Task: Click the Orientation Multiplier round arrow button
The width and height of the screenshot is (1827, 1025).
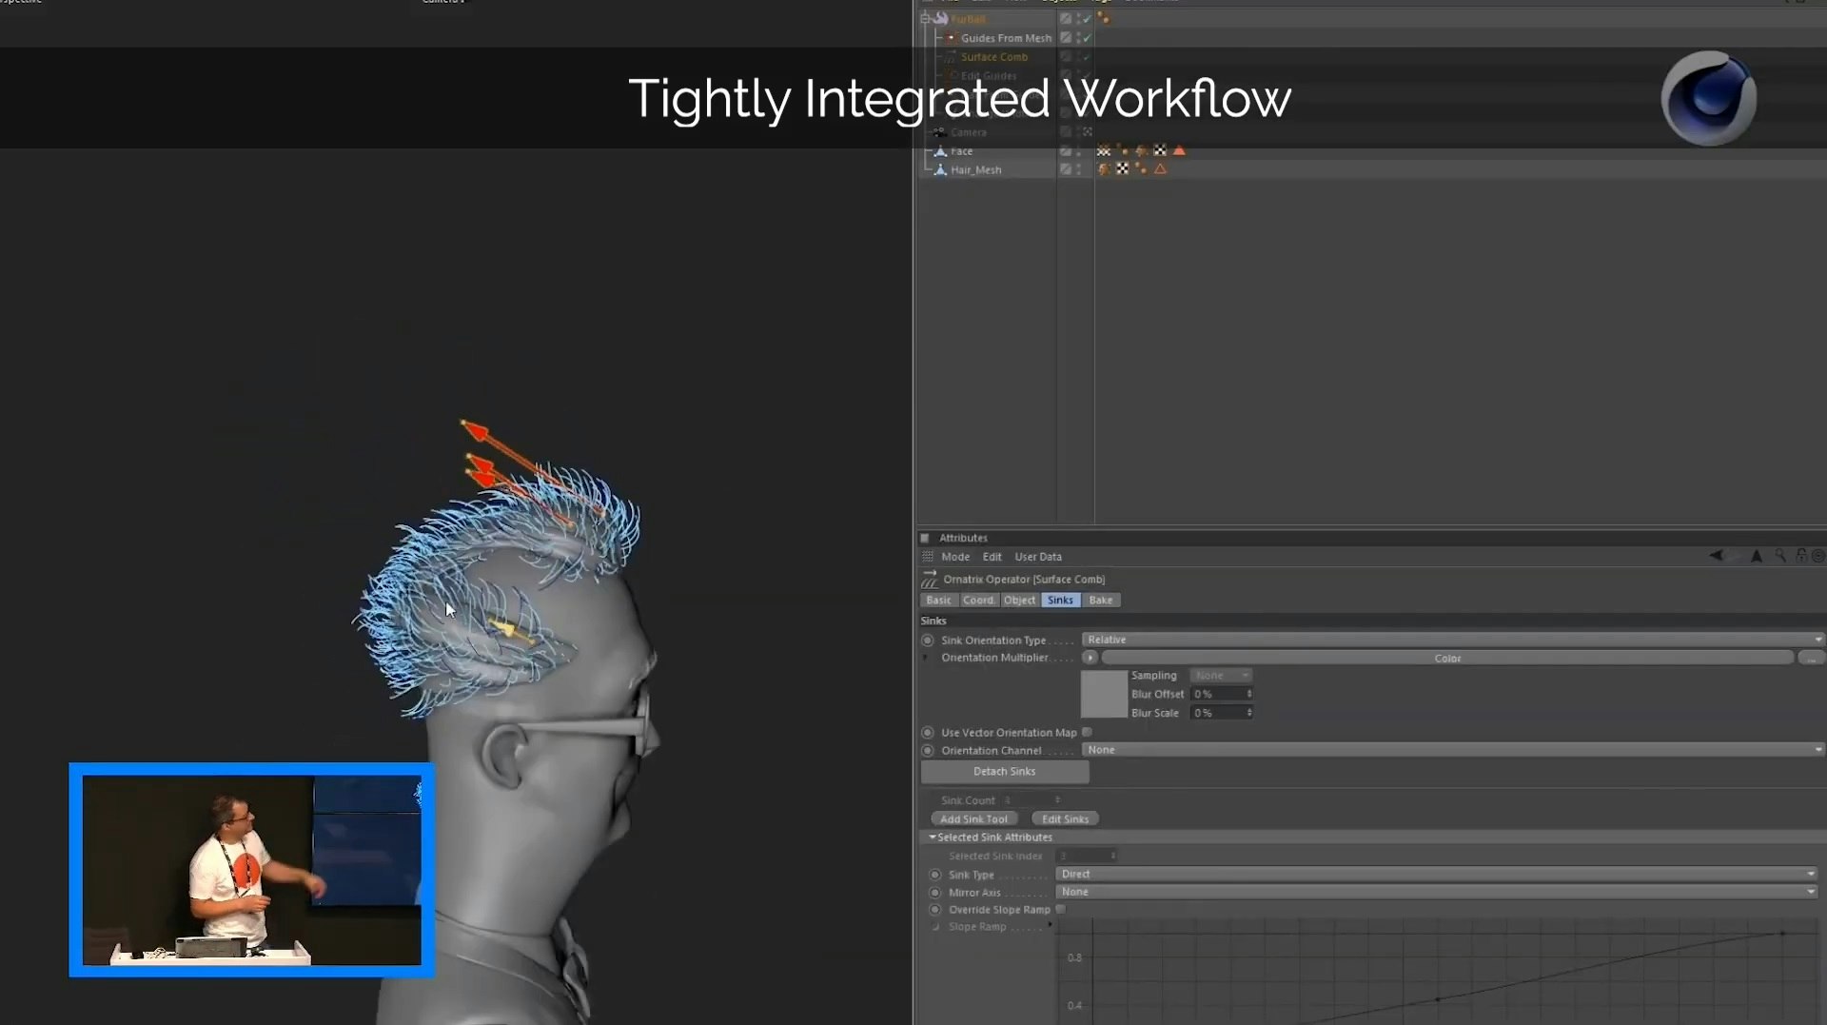Action: click(1090, 658)
